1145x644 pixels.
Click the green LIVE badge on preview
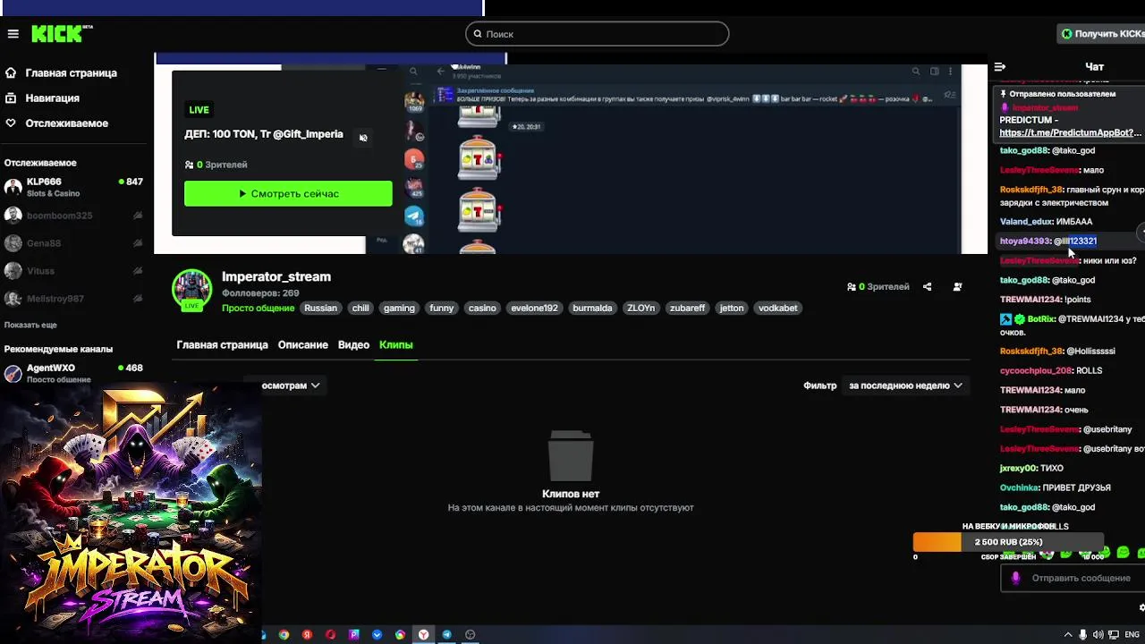(x=199, y=110)
